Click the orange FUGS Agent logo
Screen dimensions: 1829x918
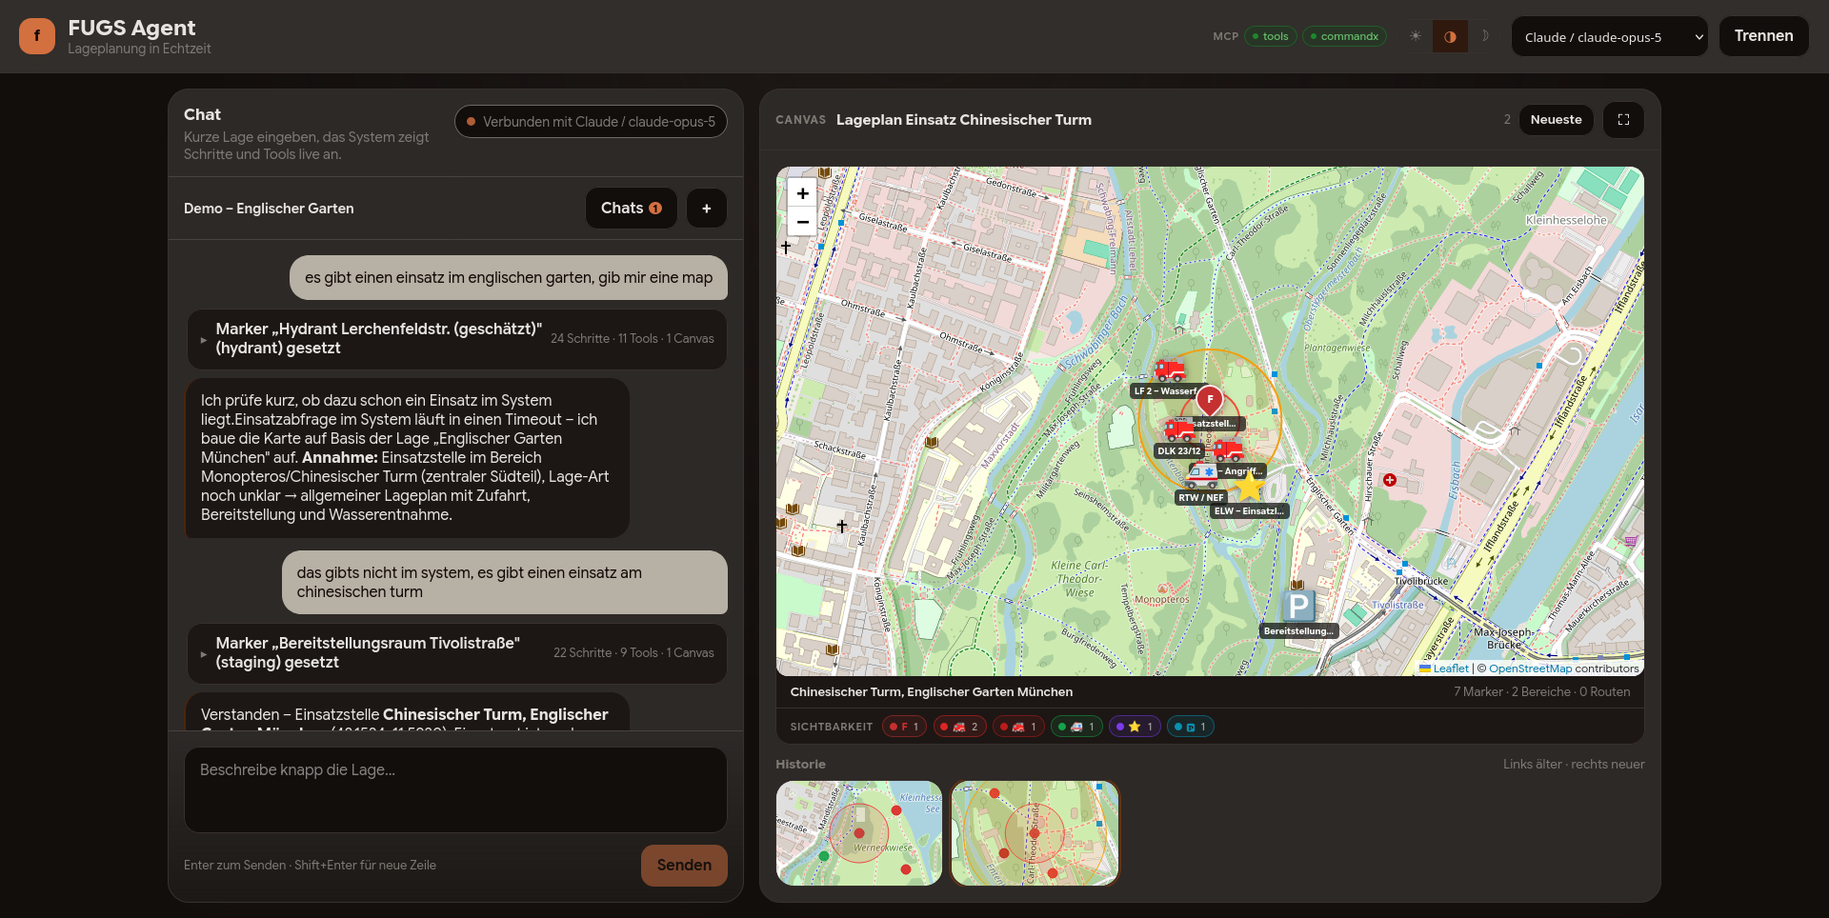tap(37, 36)
